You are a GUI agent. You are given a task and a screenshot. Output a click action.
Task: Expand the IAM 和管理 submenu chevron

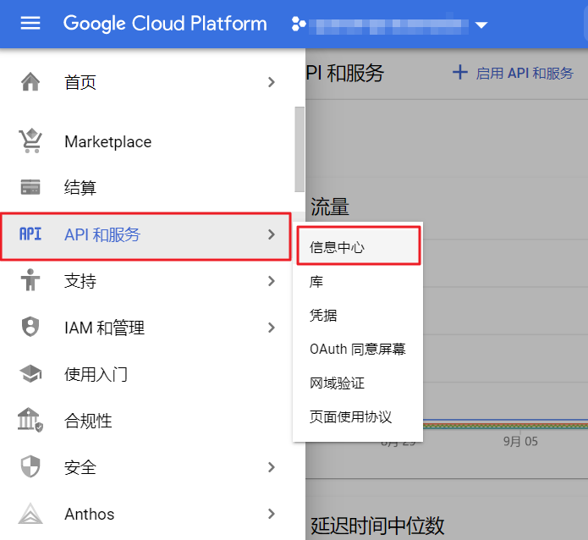[x=271, y=328]
